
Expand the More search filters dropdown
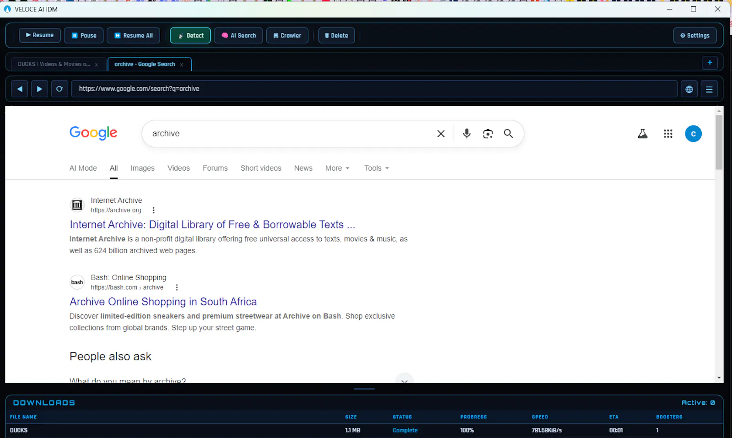tap(337, 168)
